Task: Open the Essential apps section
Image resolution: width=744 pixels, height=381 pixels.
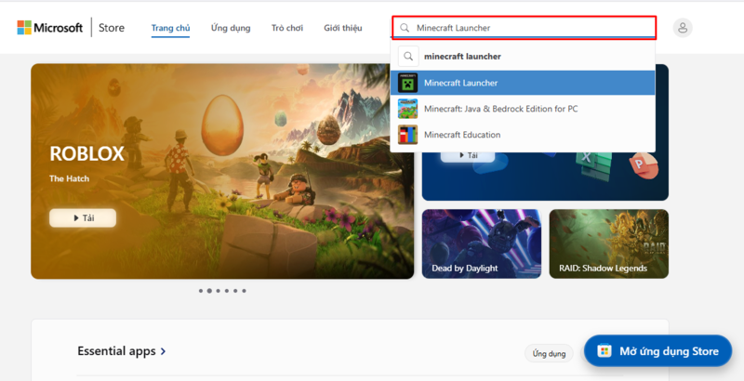Action: coord(122,351)
